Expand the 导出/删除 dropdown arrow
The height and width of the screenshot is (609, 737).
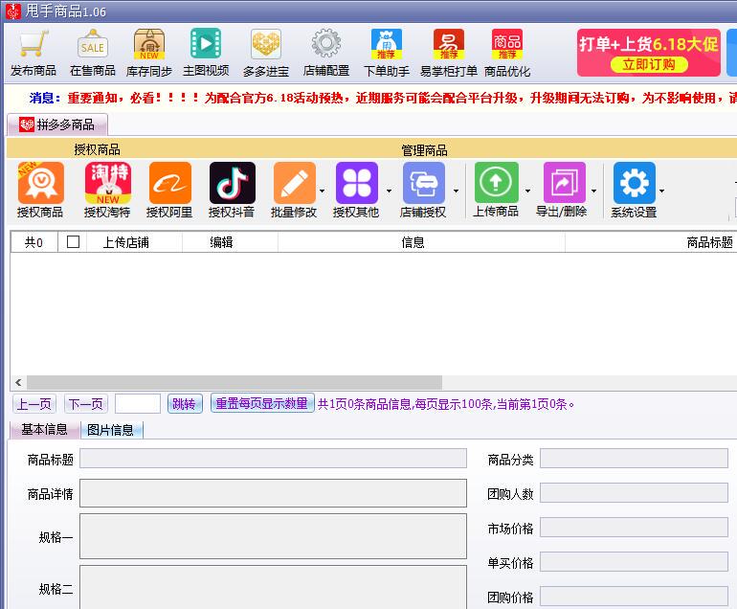tap(593, 191)
